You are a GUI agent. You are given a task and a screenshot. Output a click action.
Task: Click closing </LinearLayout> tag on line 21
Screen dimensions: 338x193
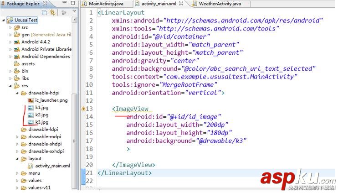(x=125, y=173)
